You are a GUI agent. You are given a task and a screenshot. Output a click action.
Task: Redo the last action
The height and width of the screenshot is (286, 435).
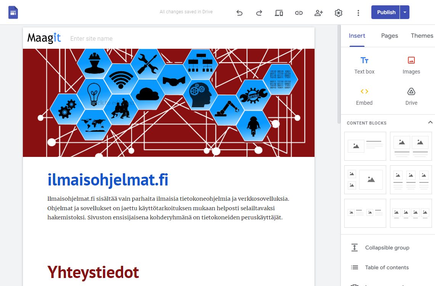tap(259, 13)
